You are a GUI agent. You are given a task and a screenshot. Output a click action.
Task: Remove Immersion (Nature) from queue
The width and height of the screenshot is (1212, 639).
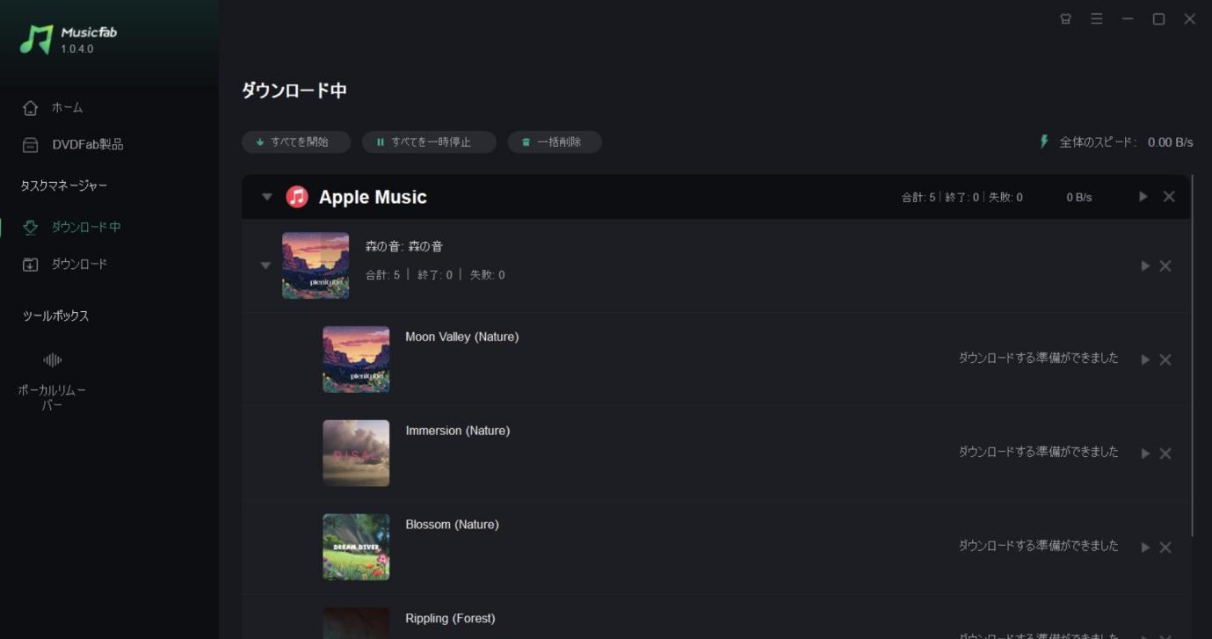point(1165,454)
